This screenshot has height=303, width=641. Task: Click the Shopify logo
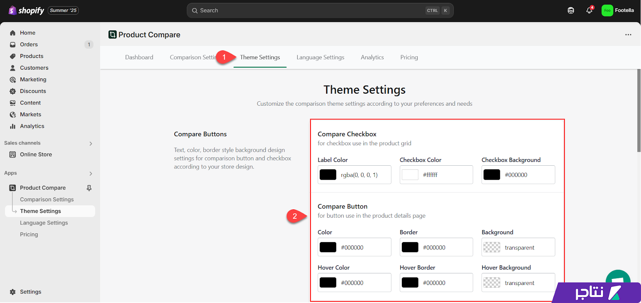point(26,10)
